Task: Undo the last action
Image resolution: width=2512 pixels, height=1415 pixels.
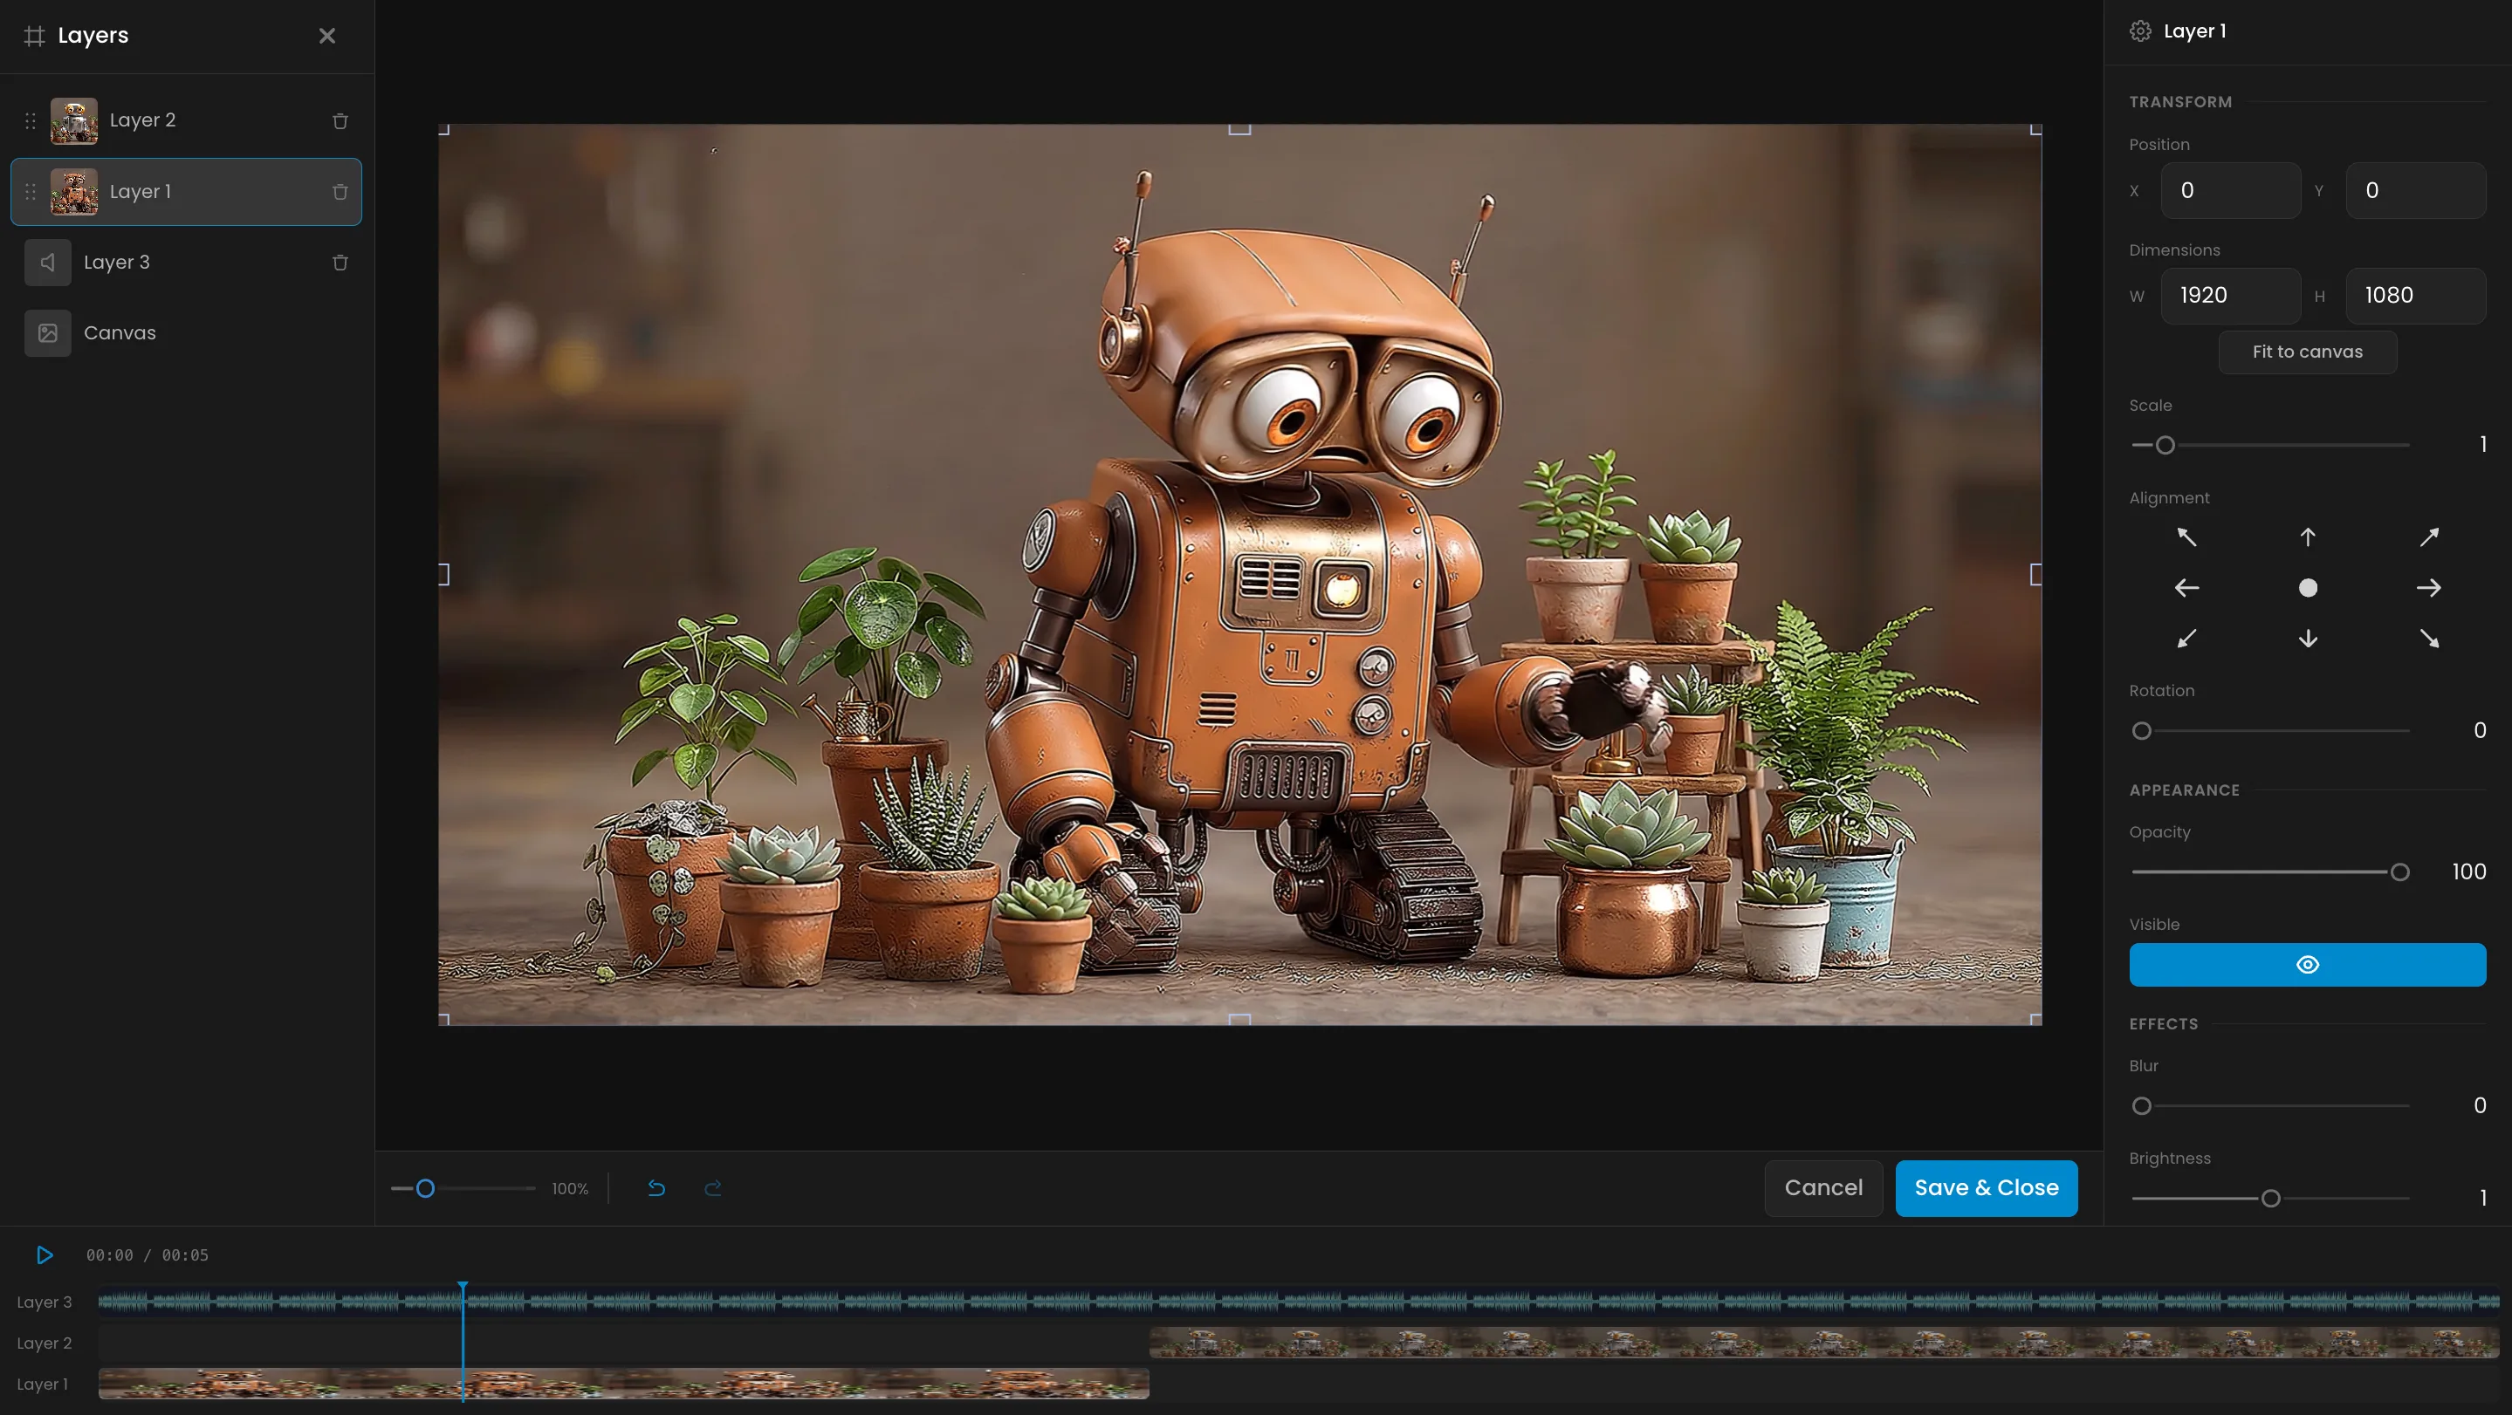Action: pos(655,1188)
